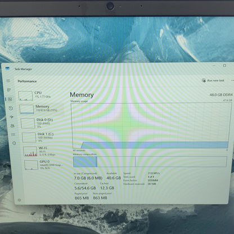The image size is (234, 234).
Task: Open the Details page icon
Action: tap(13, 134)
